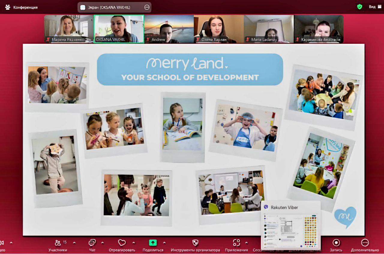Screen dimensions: 384x254
Task: Open the Чат chat panel
Action: coord(92,245)
